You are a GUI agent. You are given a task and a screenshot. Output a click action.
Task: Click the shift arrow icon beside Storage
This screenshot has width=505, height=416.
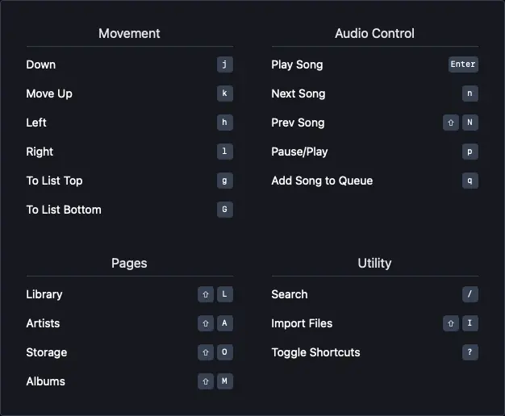point(206,352)
